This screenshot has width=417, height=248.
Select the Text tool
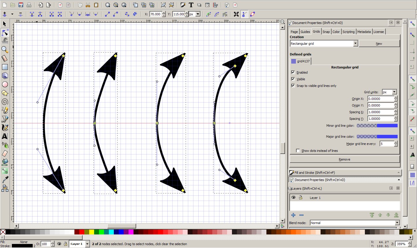pyautogui.click(x=5, y=136)
